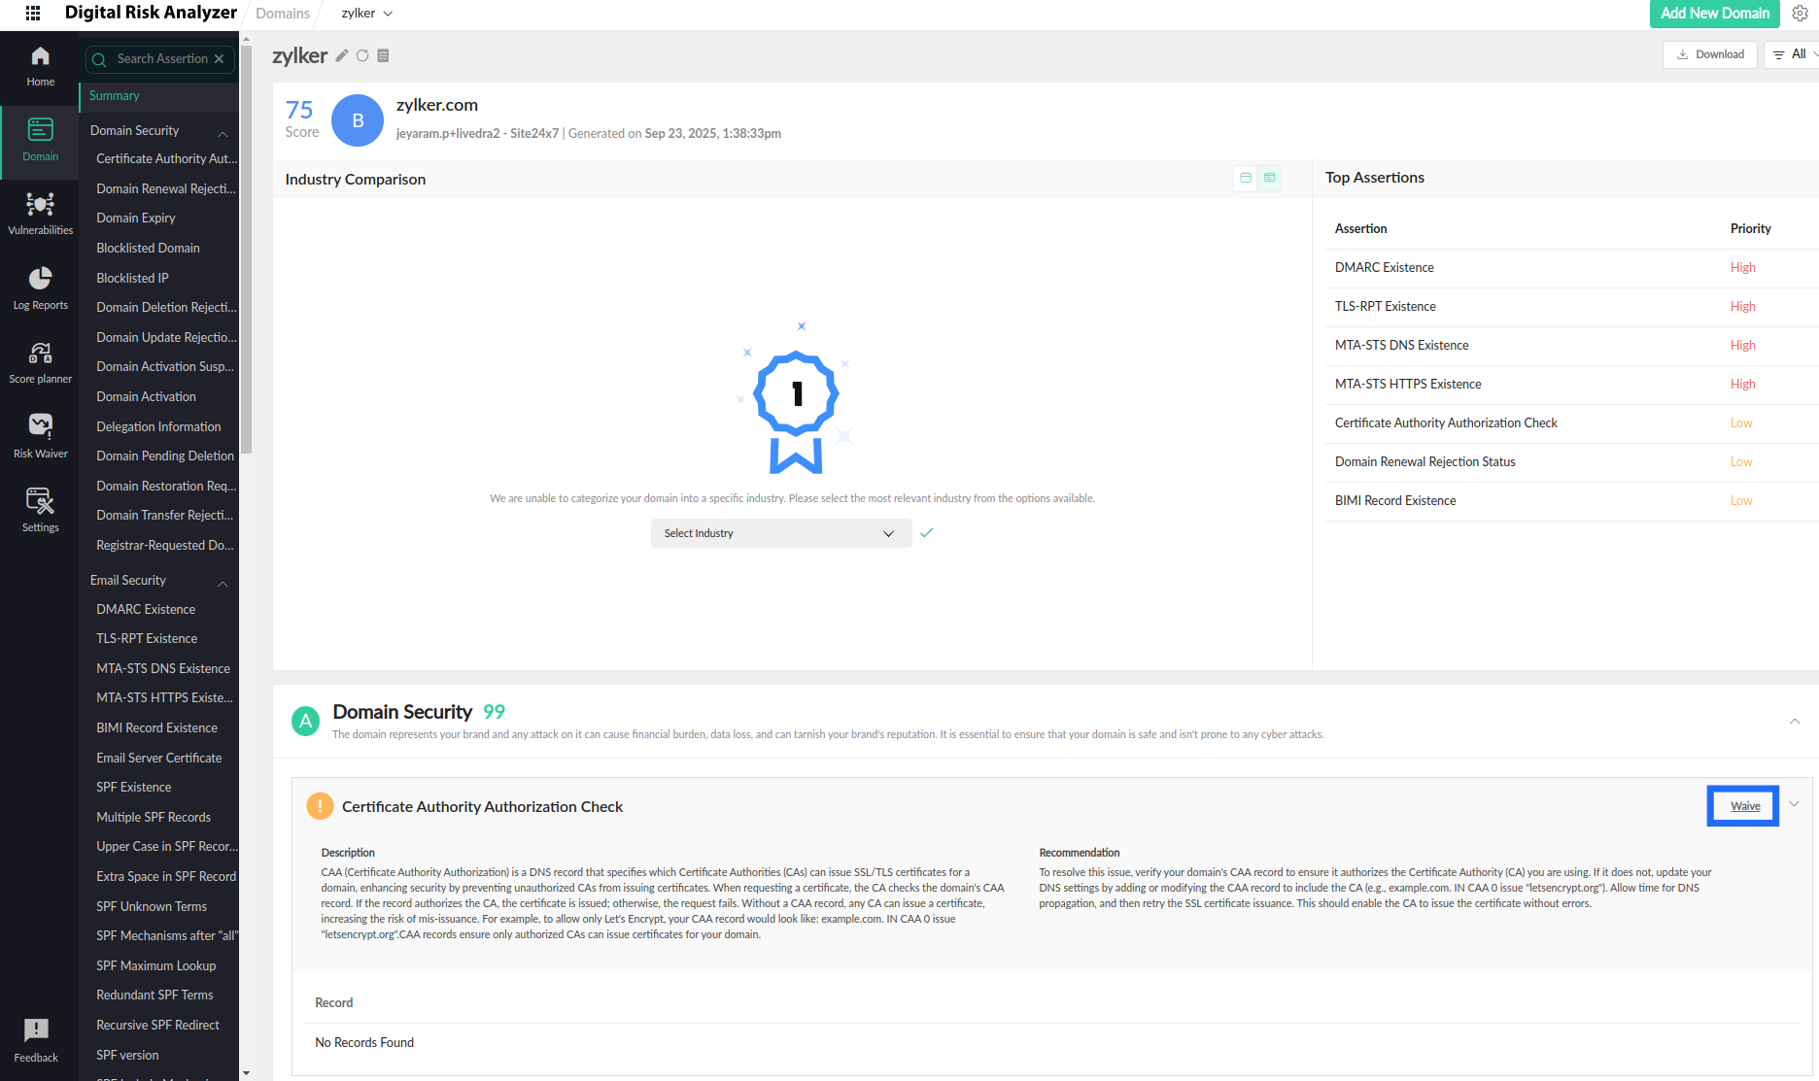Open the Risk Waiver page
The image size is (1819, 1081).
click(x=40, y=436)
